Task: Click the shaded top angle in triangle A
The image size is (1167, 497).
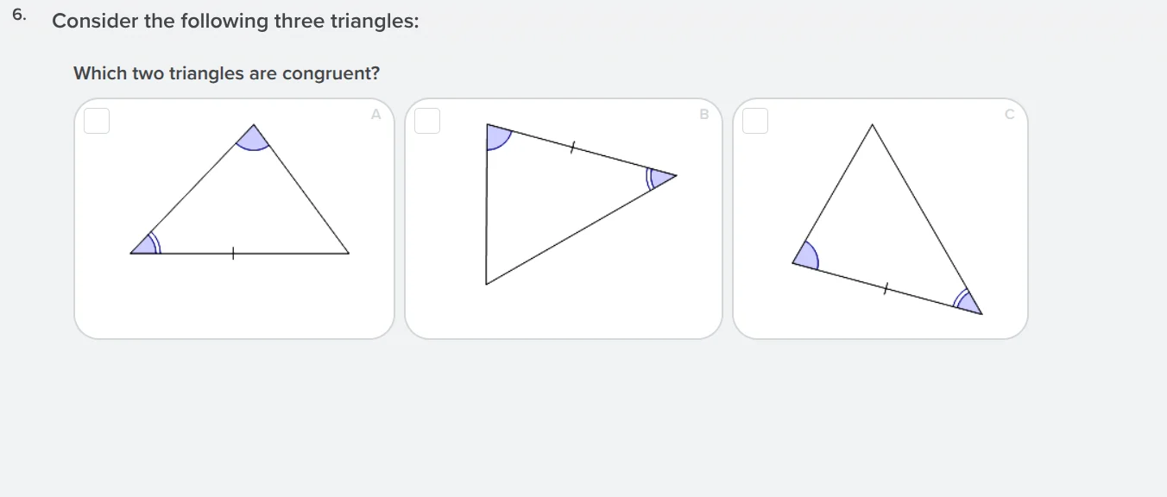Action: (x=253, y=138)
